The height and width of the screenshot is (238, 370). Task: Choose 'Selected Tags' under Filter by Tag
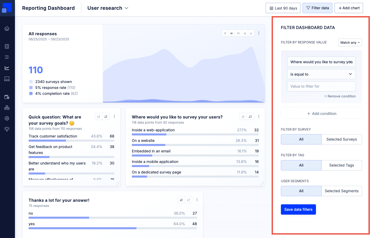[x=341, y=165]
